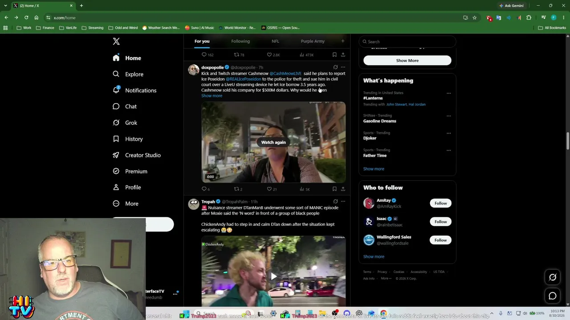Click Ask Gemini in the title bar
Viewport: 570px width, 320px height.
pyautogui.click(x=511, y=6)
